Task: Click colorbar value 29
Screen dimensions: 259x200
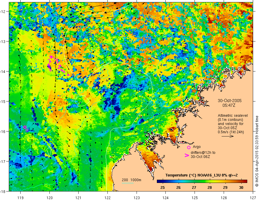Action: coord(225,187)
